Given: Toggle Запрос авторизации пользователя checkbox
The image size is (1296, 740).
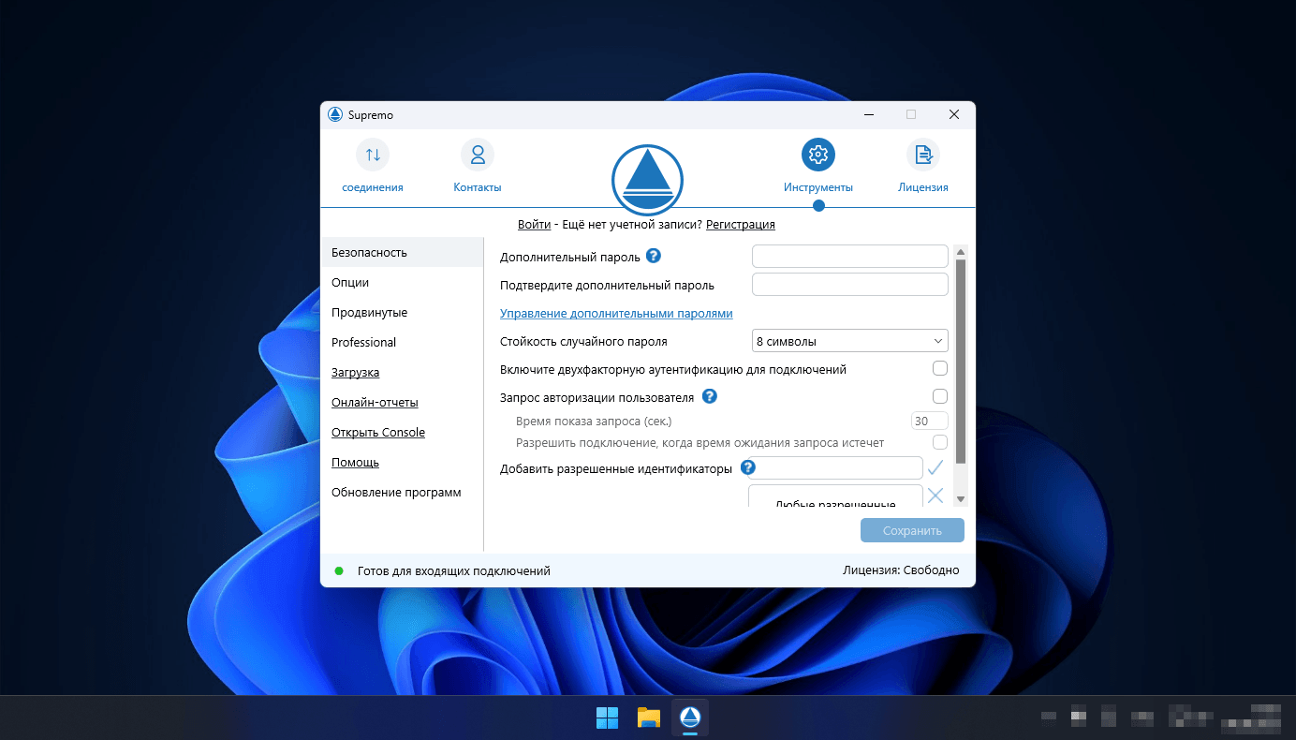Looking at the screenshot, I should (x=940, y=396).
